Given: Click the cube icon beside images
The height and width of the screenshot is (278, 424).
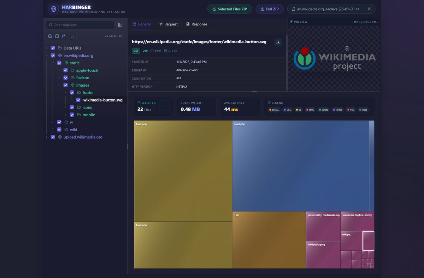Looking at the screenshot, I should (72, 85).
